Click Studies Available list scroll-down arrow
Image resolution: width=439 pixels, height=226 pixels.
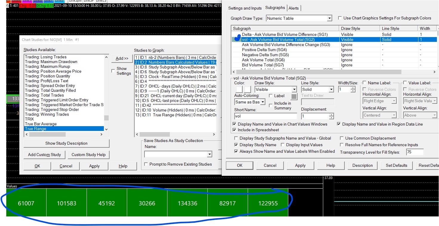pyautogui.click(x=107, y=129)
